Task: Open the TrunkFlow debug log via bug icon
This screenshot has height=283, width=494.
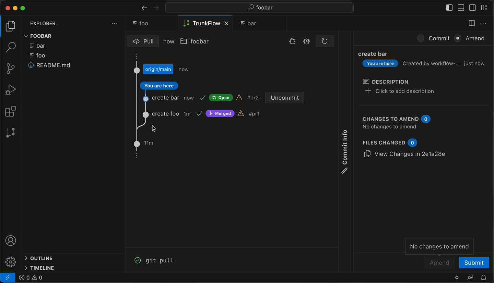Action: [x=292, y=41]
